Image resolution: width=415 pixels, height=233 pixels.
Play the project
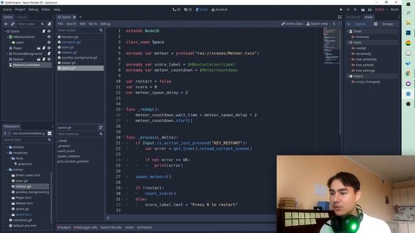tap(341, 10)
